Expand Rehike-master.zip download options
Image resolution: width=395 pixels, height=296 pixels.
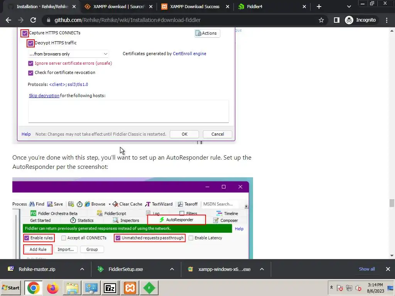pos(82,269)
